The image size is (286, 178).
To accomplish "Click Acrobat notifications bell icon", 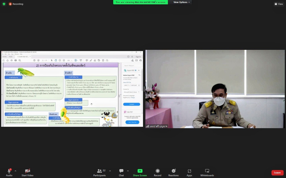I will (132, 57).
